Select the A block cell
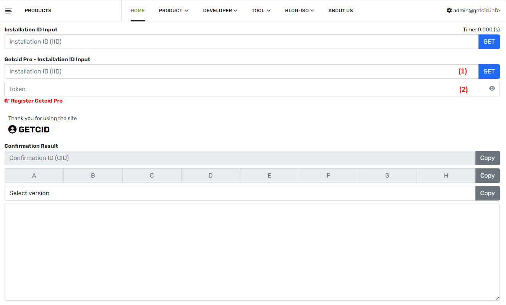This screenshot has height=305, width=506. click(34, 176)
